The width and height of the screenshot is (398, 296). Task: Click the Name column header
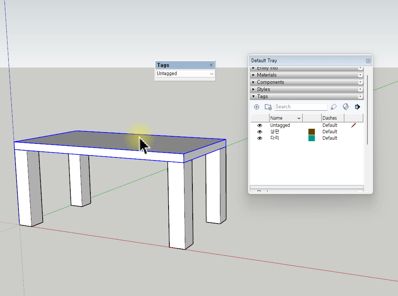286,118
